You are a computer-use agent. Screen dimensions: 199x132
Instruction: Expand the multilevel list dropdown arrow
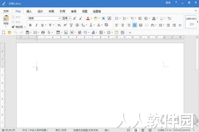(x=136, y=18)
